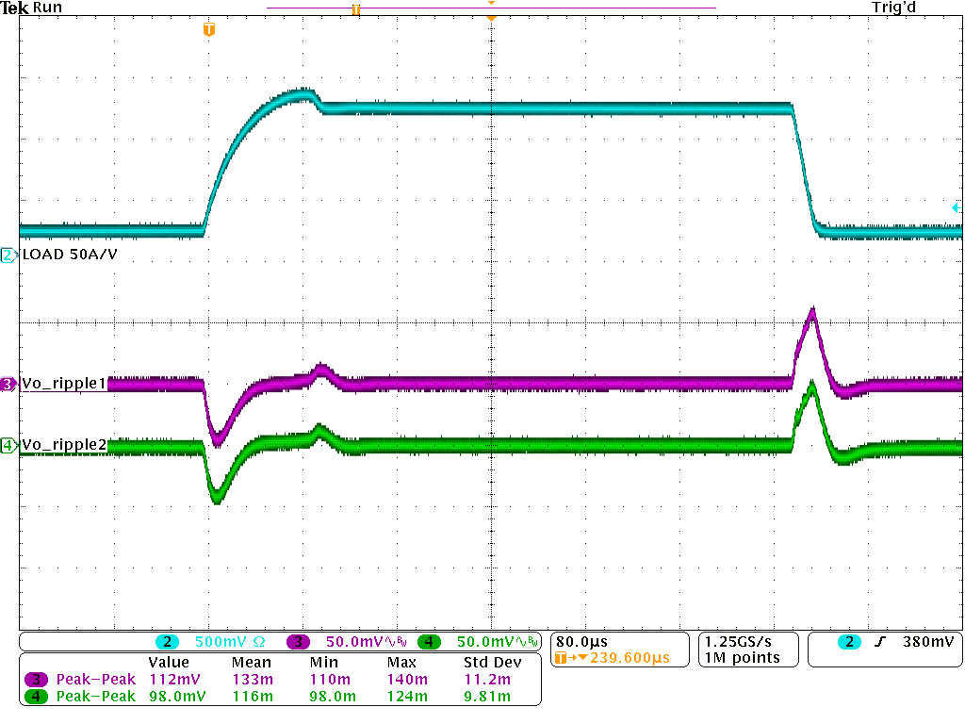Click the waveform record view bar at top
This screenshot has width=965, height=724.
coord(490,8)
